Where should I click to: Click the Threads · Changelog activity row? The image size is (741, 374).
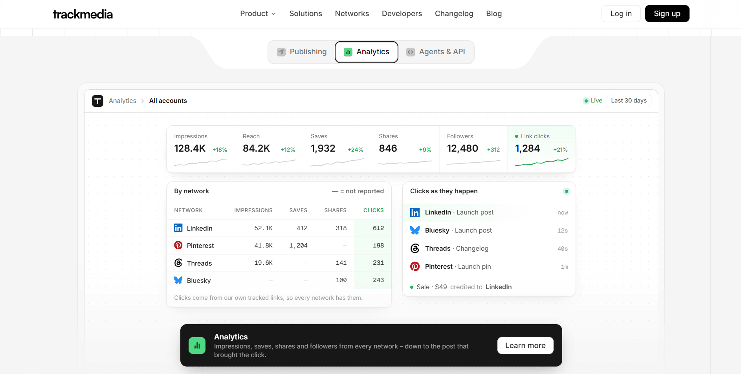pos(489,248)
